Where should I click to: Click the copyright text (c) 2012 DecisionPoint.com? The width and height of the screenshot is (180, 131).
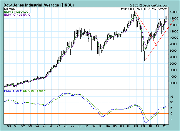(149, 5)
